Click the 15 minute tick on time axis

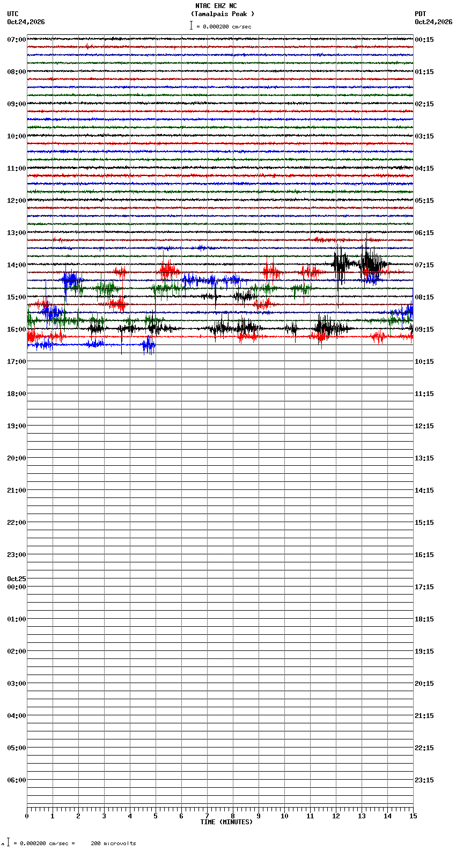coord(413,816)
